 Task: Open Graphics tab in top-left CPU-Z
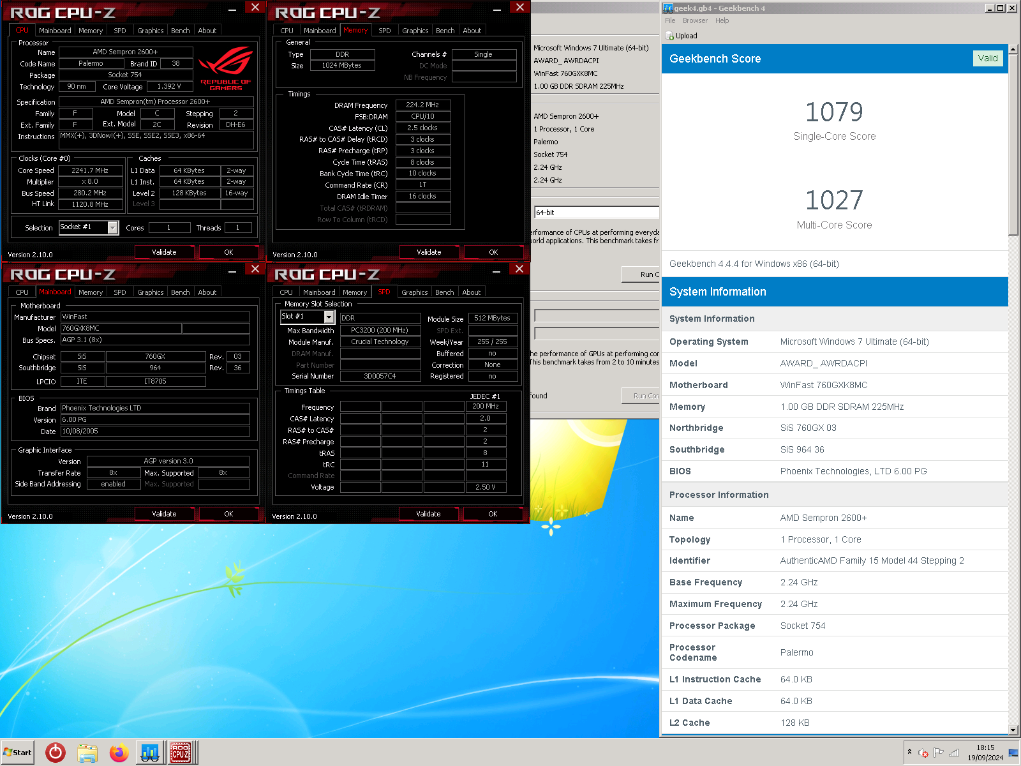pos(151,31)
